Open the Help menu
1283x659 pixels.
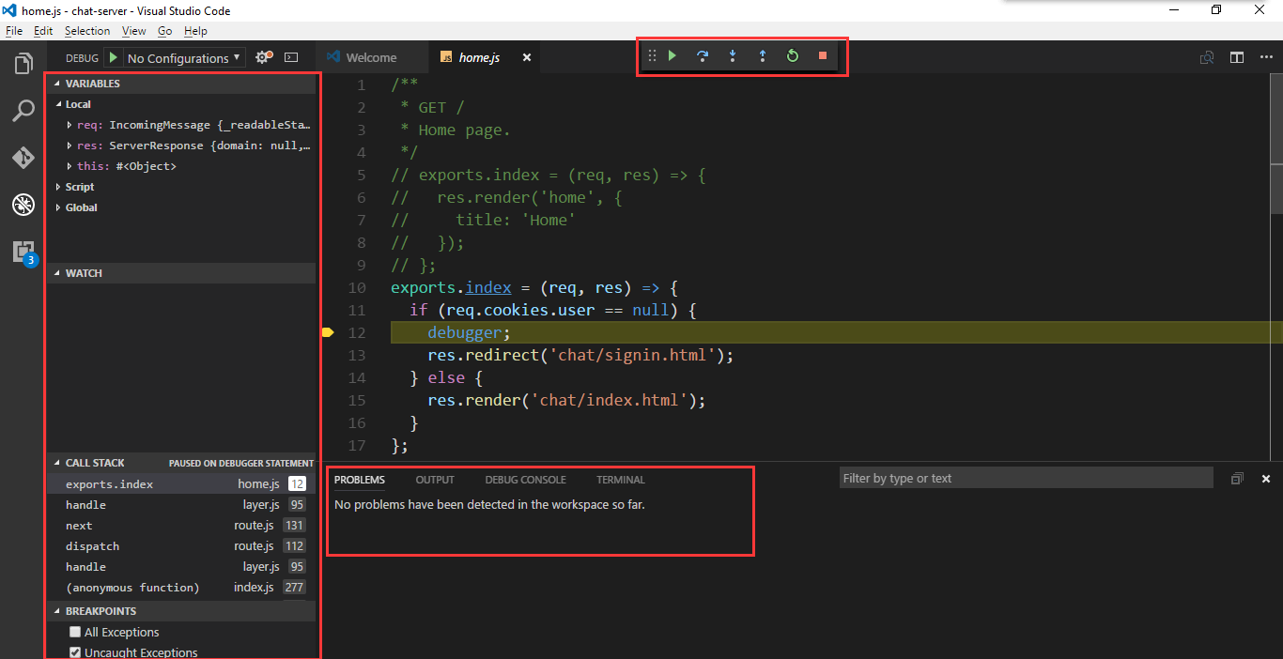(x=195, y=31)
